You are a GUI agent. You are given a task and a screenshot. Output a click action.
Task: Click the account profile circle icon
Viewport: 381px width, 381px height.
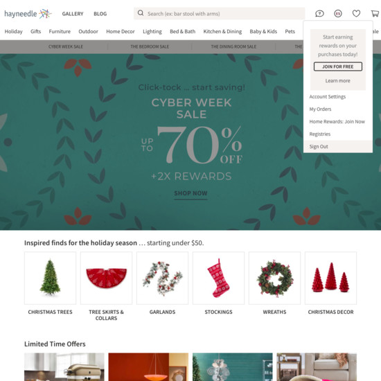coord(338,13)
